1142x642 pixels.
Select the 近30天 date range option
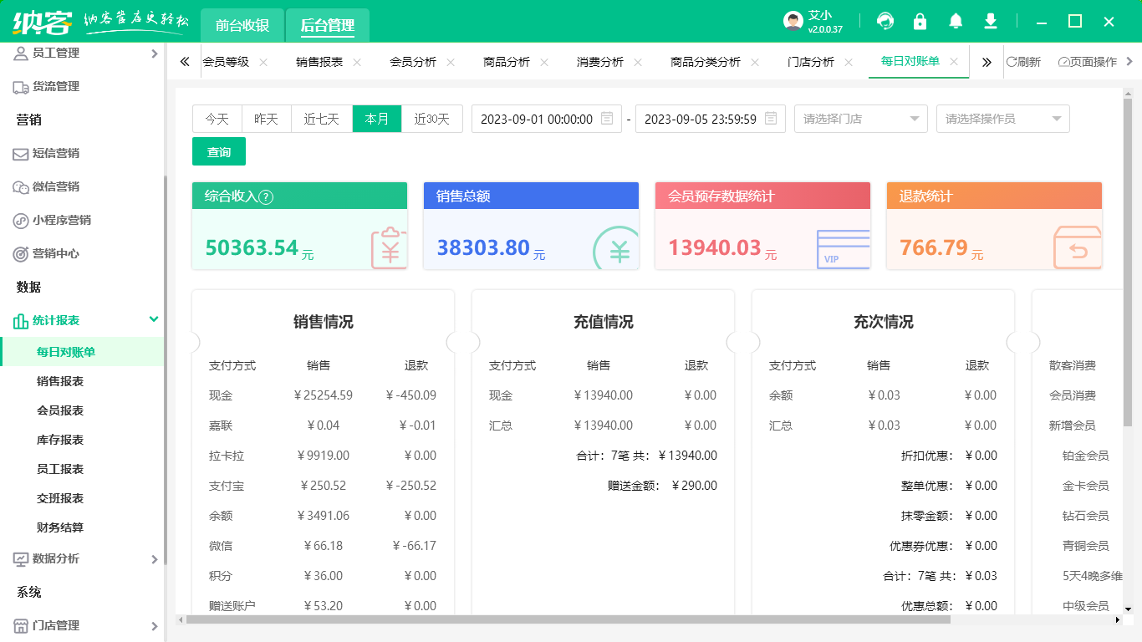click(431, 119)
